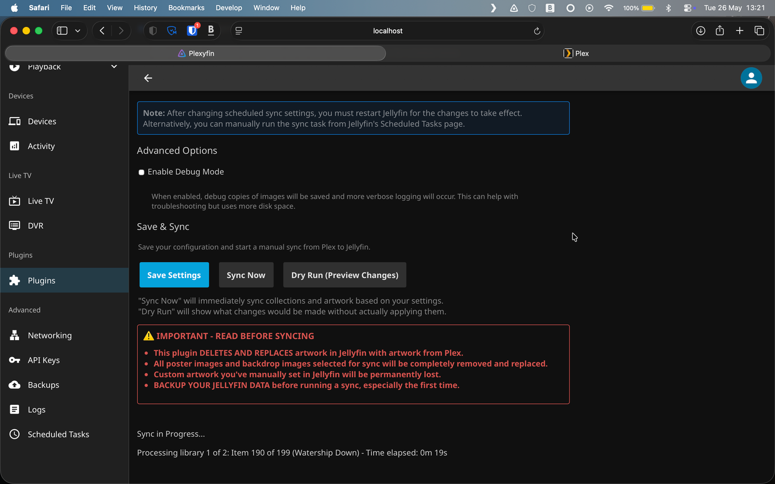Open the Develop menu
The height and width of the screenshot is (484, 775).
coord(228,8)
